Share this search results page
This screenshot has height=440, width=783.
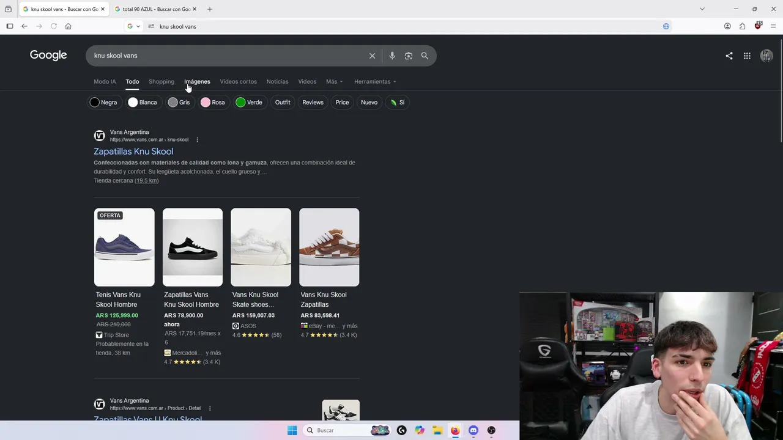tap(729, 56)
